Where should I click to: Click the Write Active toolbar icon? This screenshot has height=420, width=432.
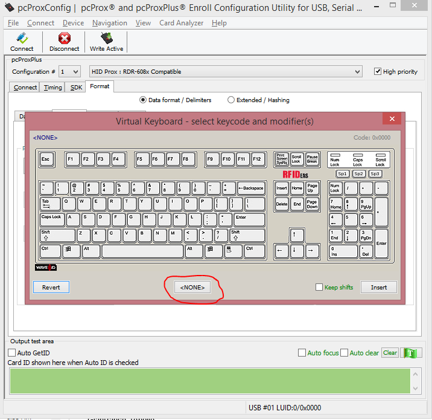(106, 42)
